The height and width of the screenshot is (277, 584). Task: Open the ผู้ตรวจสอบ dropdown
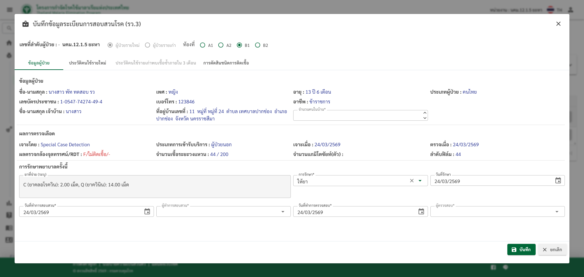pyautogui.click(x=557, y=212)
